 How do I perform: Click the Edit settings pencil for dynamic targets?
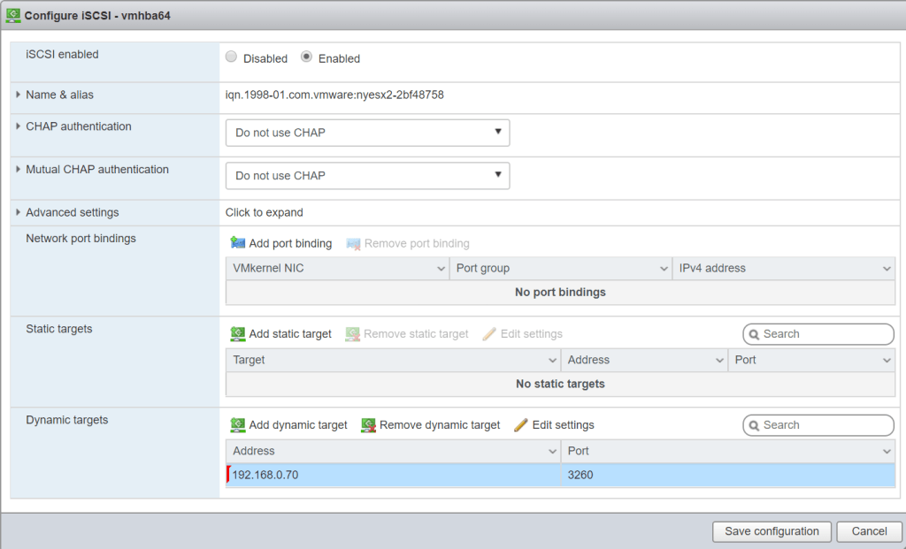pos(521,425)
